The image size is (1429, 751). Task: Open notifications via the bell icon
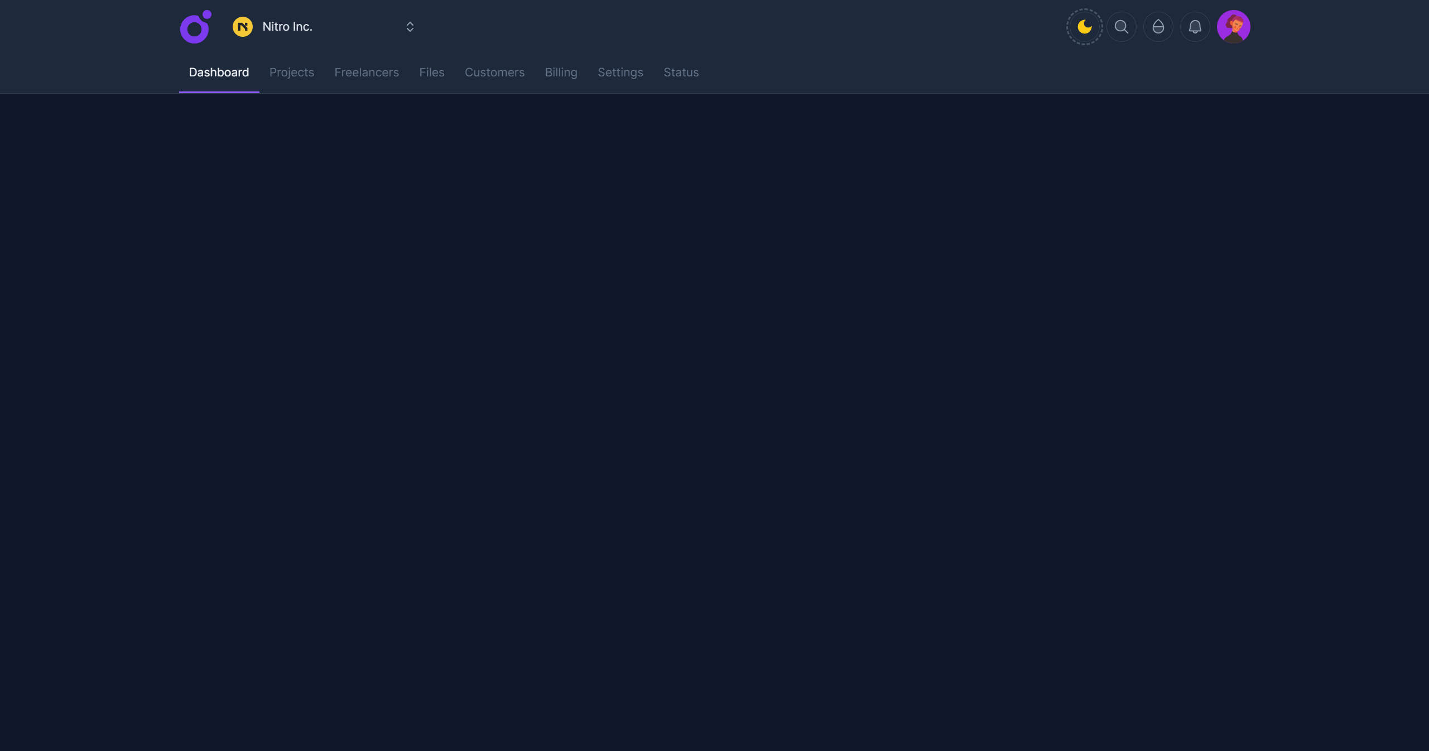coord(1195,27)
